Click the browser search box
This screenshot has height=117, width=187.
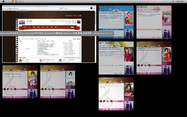tap(77, 8)
